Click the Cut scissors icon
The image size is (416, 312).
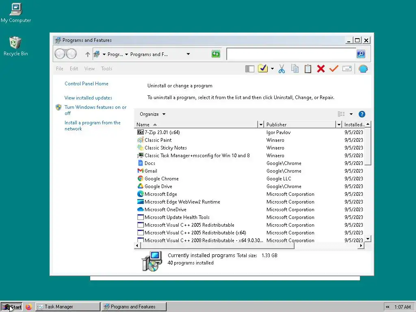[282, 69]
